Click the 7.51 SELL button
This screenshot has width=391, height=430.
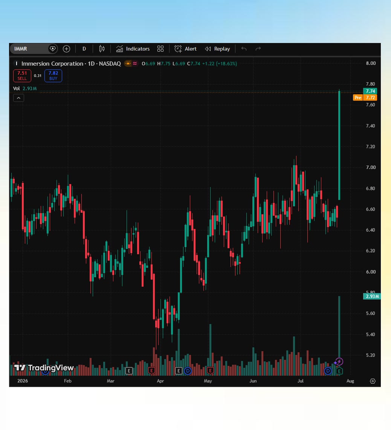point(22,76)
